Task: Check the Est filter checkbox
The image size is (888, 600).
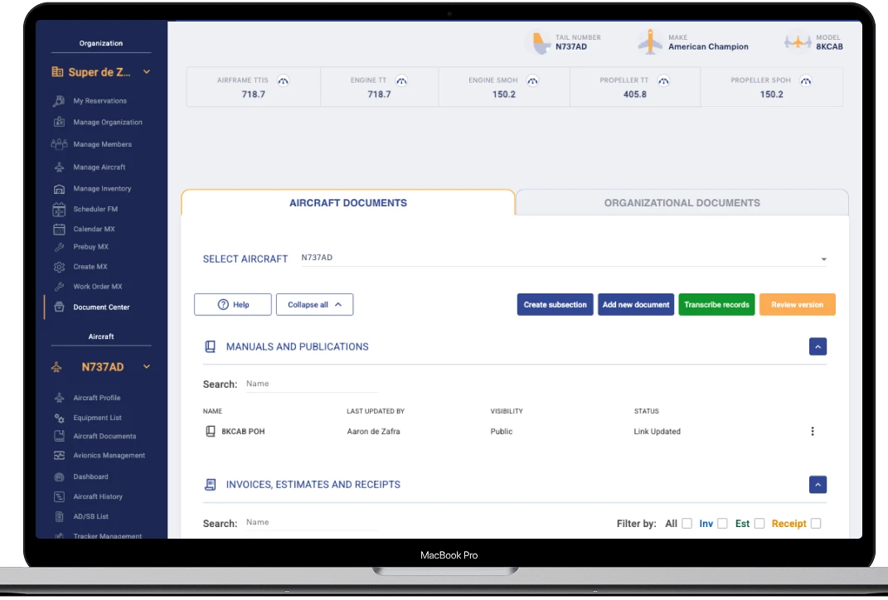Action: click(760, 524)
